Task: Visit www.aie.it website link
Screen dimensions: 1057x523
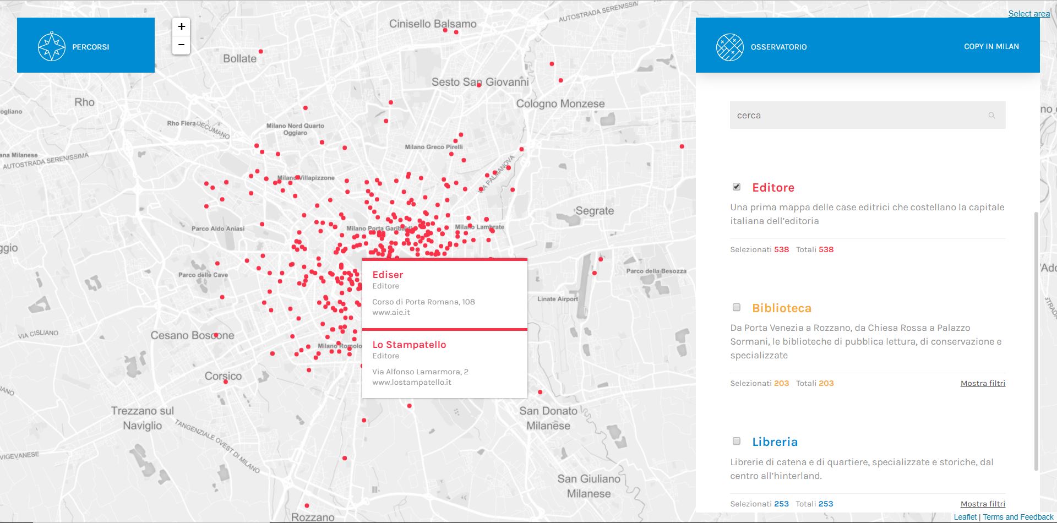Action: [x=391, y=312]
